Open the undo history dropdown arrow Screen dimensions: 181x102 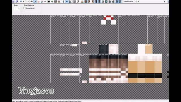[23, 1]
